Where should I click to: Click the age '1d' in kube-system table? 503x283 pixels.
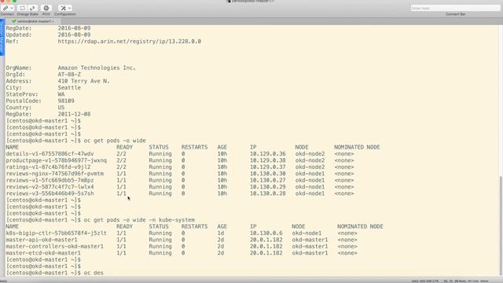[220, 233]
